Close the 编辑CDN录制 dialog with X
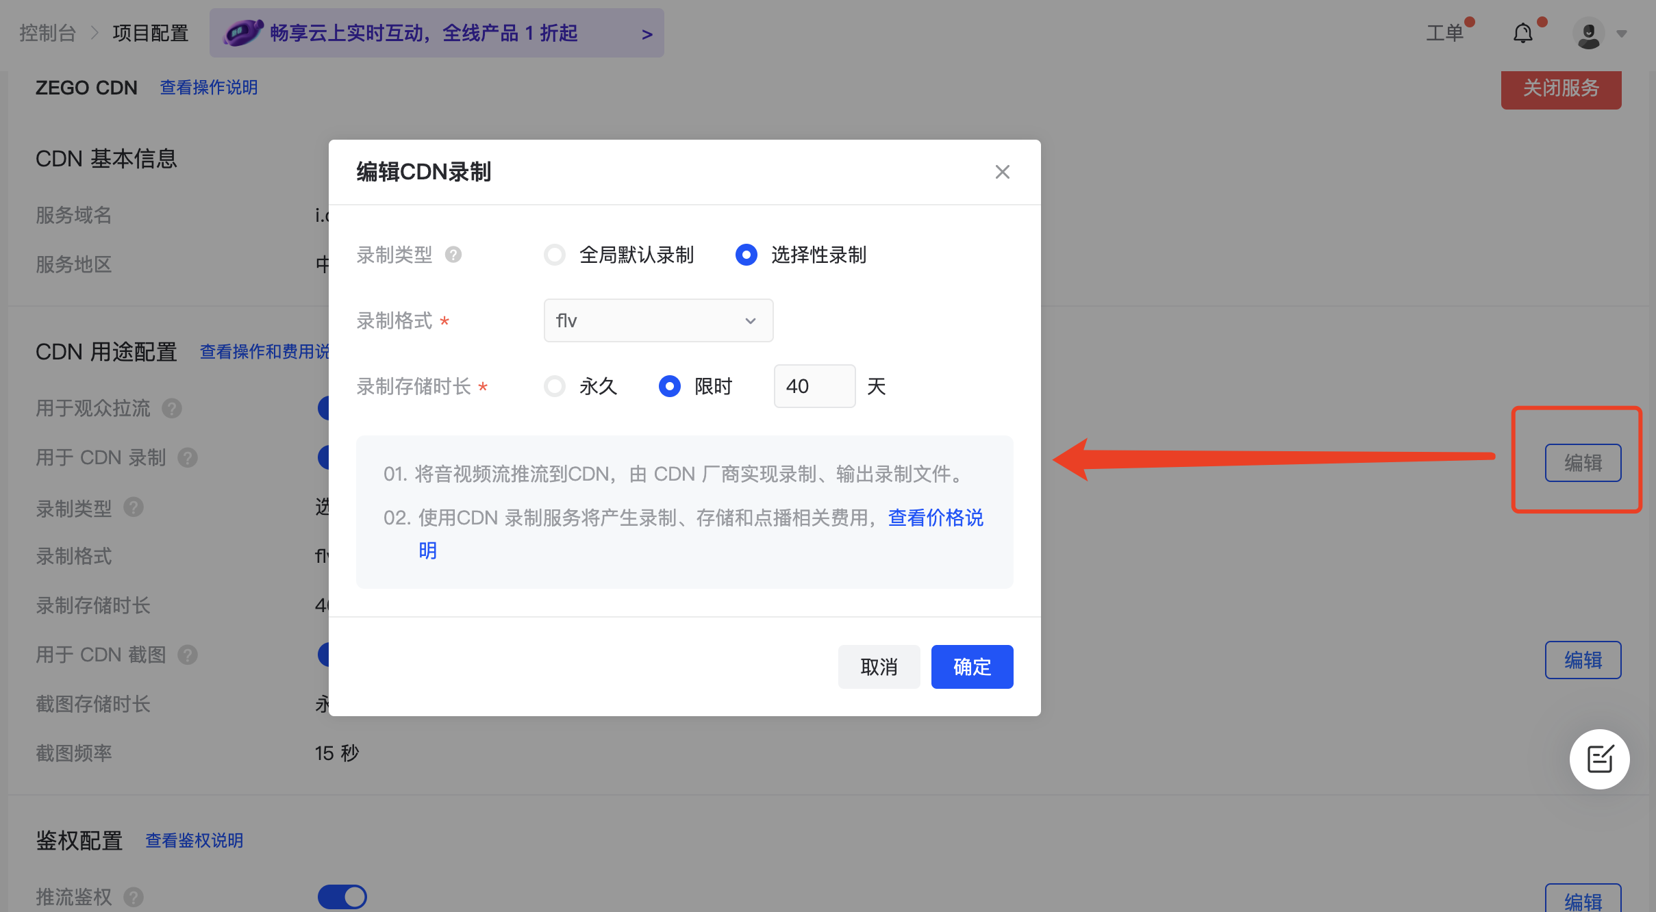This screenshot has height=912, width=1656. pos(1002,172)
